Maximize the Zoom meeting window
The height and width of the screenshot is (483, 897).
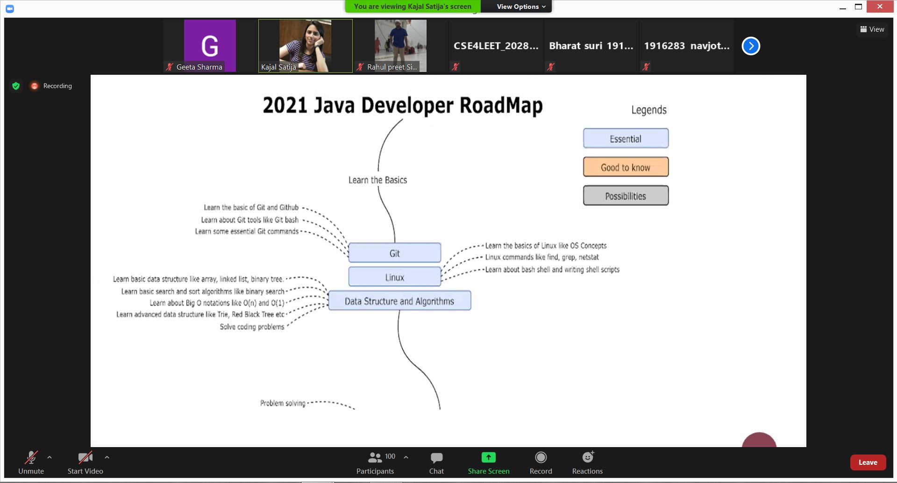point(859,7)
